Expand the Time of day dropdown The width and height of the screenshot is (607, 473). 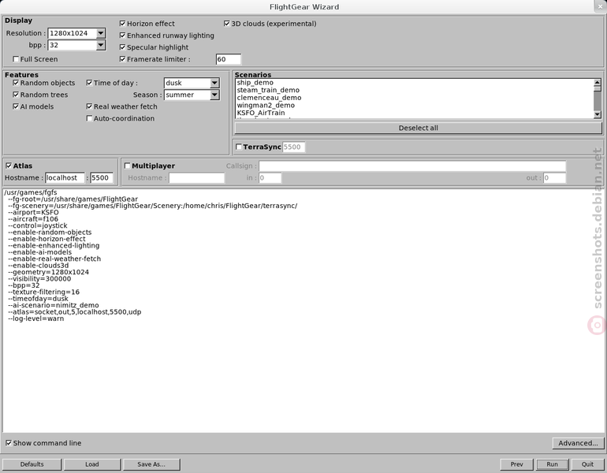pyautogui.click(x=214, y=83)
